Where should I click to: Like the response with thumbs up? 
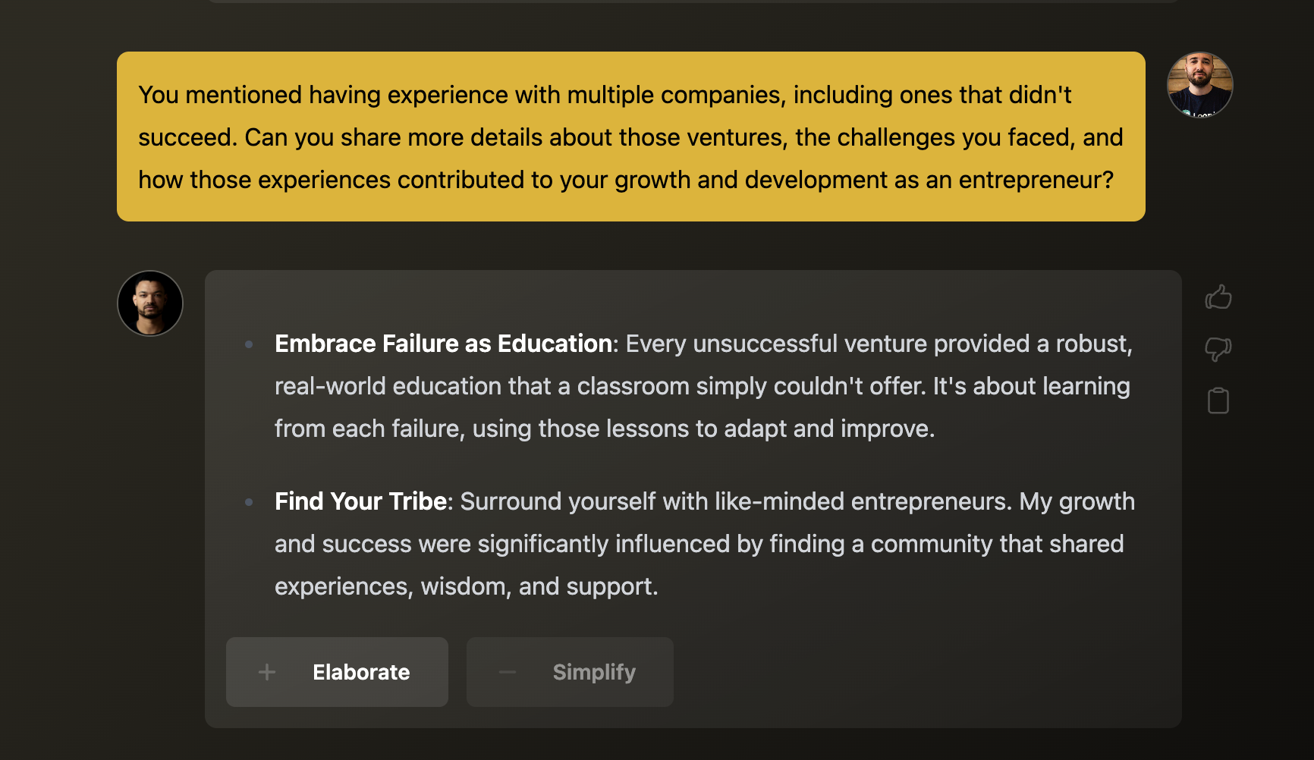(x=1218, y=297)
